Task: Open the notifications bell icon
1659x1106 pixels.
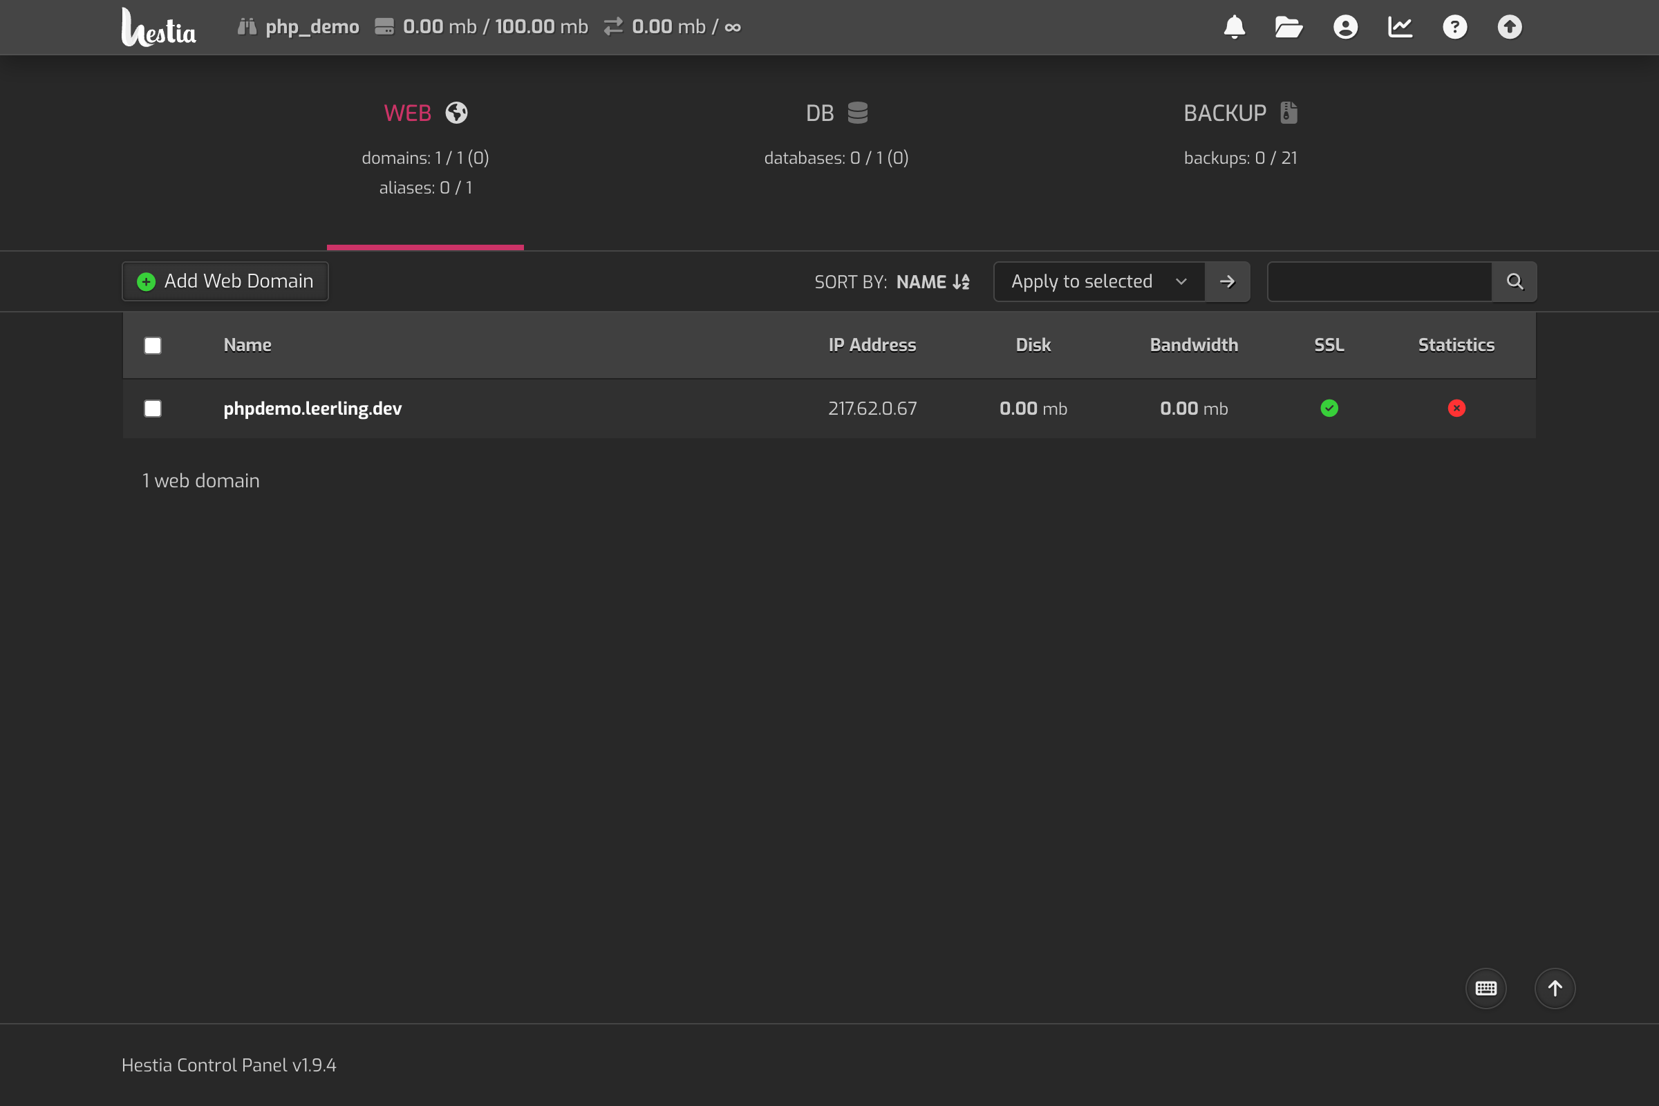Action: pos(1234,27)
